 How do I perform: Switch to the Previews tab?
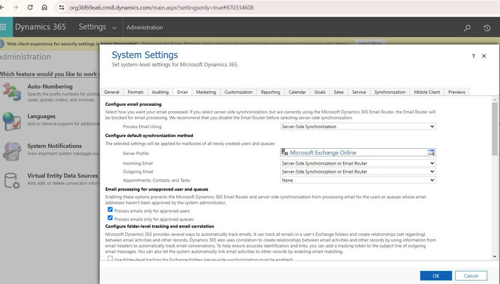456,92
